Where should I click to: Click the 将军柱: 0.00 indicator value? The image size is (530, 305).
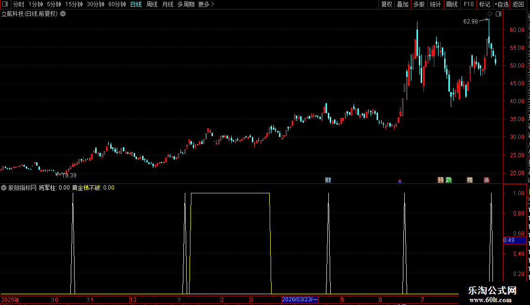pyautogui.click(x=54, y=188)
